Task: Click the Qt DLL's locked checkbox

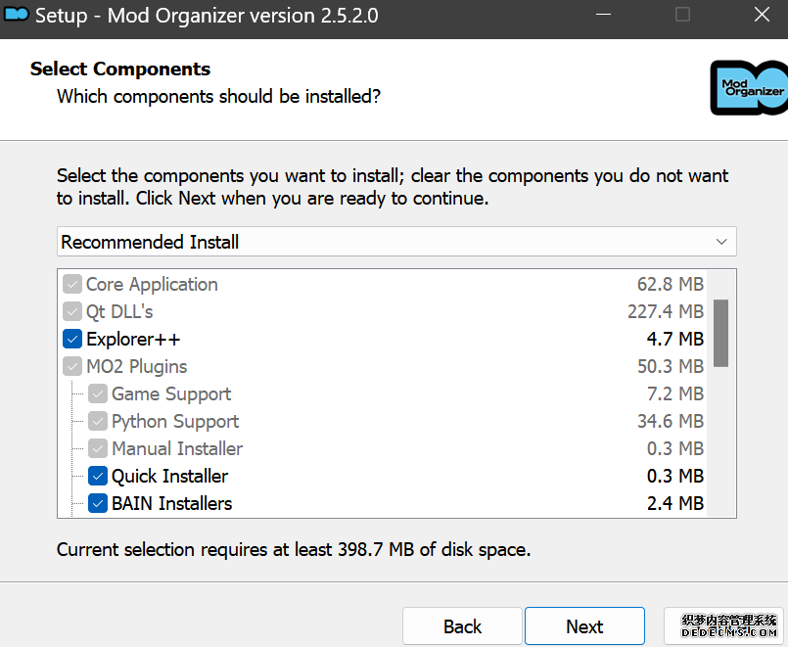Action: point(72,312)
